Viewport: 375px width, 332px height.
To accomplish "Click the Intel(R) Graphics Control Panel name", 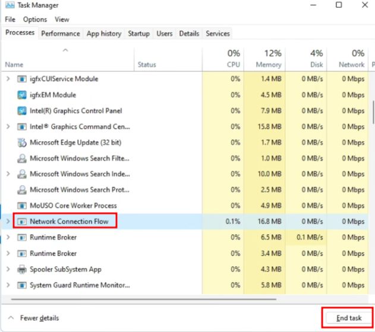I will tap(76, 111).
